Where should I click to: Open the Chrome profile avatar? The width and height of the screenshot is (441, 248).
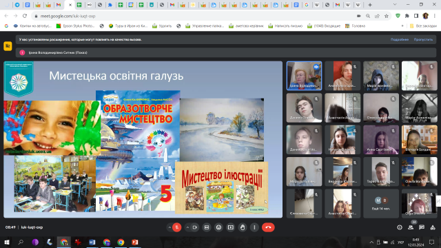pos(426,16)
